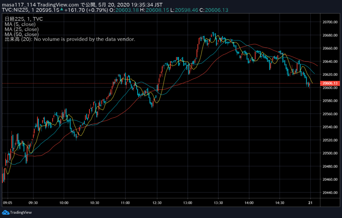This screenshot has width=342, height=218.
Task: Click the 出来高 (20) volume indicator text
Action: [70, 39]
